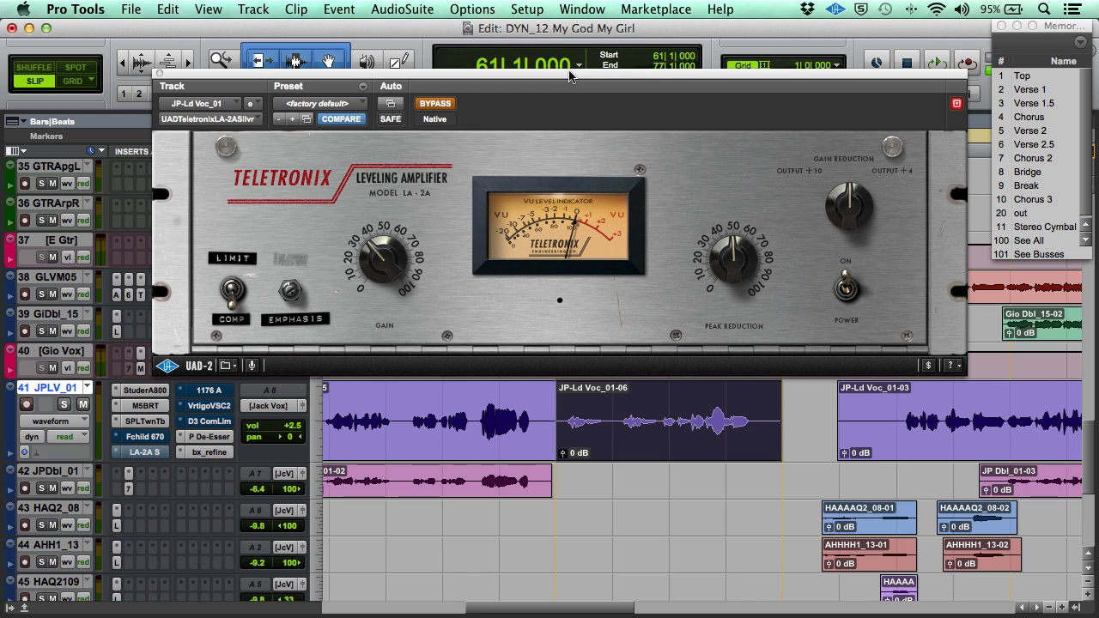Click the microphone icon in UAD-2 toolbar

252,366
